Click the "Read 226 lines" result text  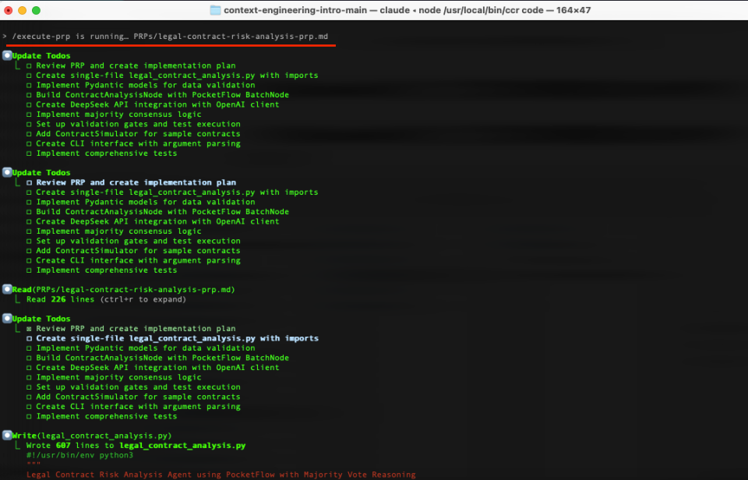click(61, 300)
